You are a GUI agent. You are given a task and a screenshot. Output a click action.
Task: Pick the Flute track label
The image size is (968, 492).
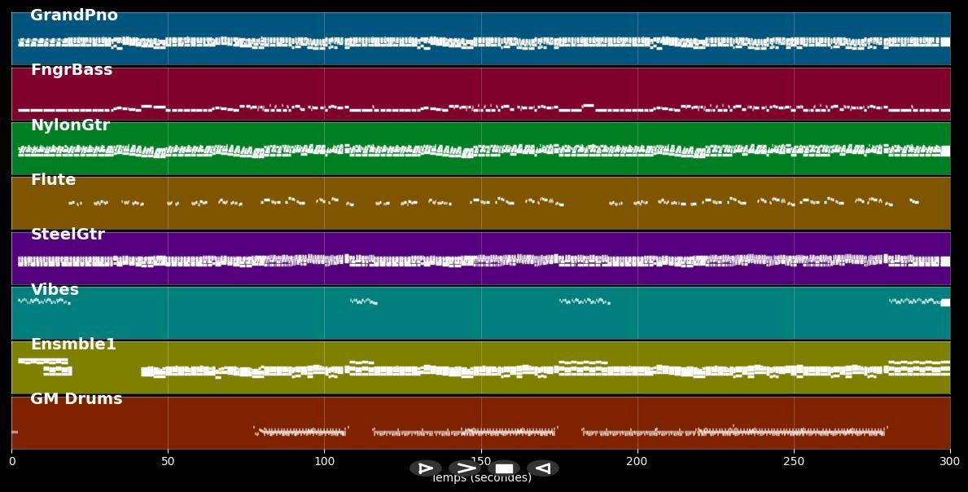tap(53, 180)
